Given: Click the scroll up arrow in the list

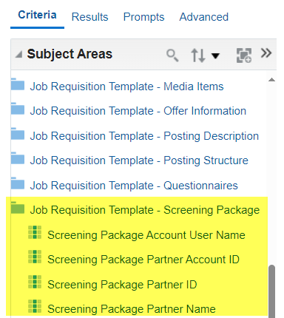Looking at the screenshot, I should click(x=271, y=79).
